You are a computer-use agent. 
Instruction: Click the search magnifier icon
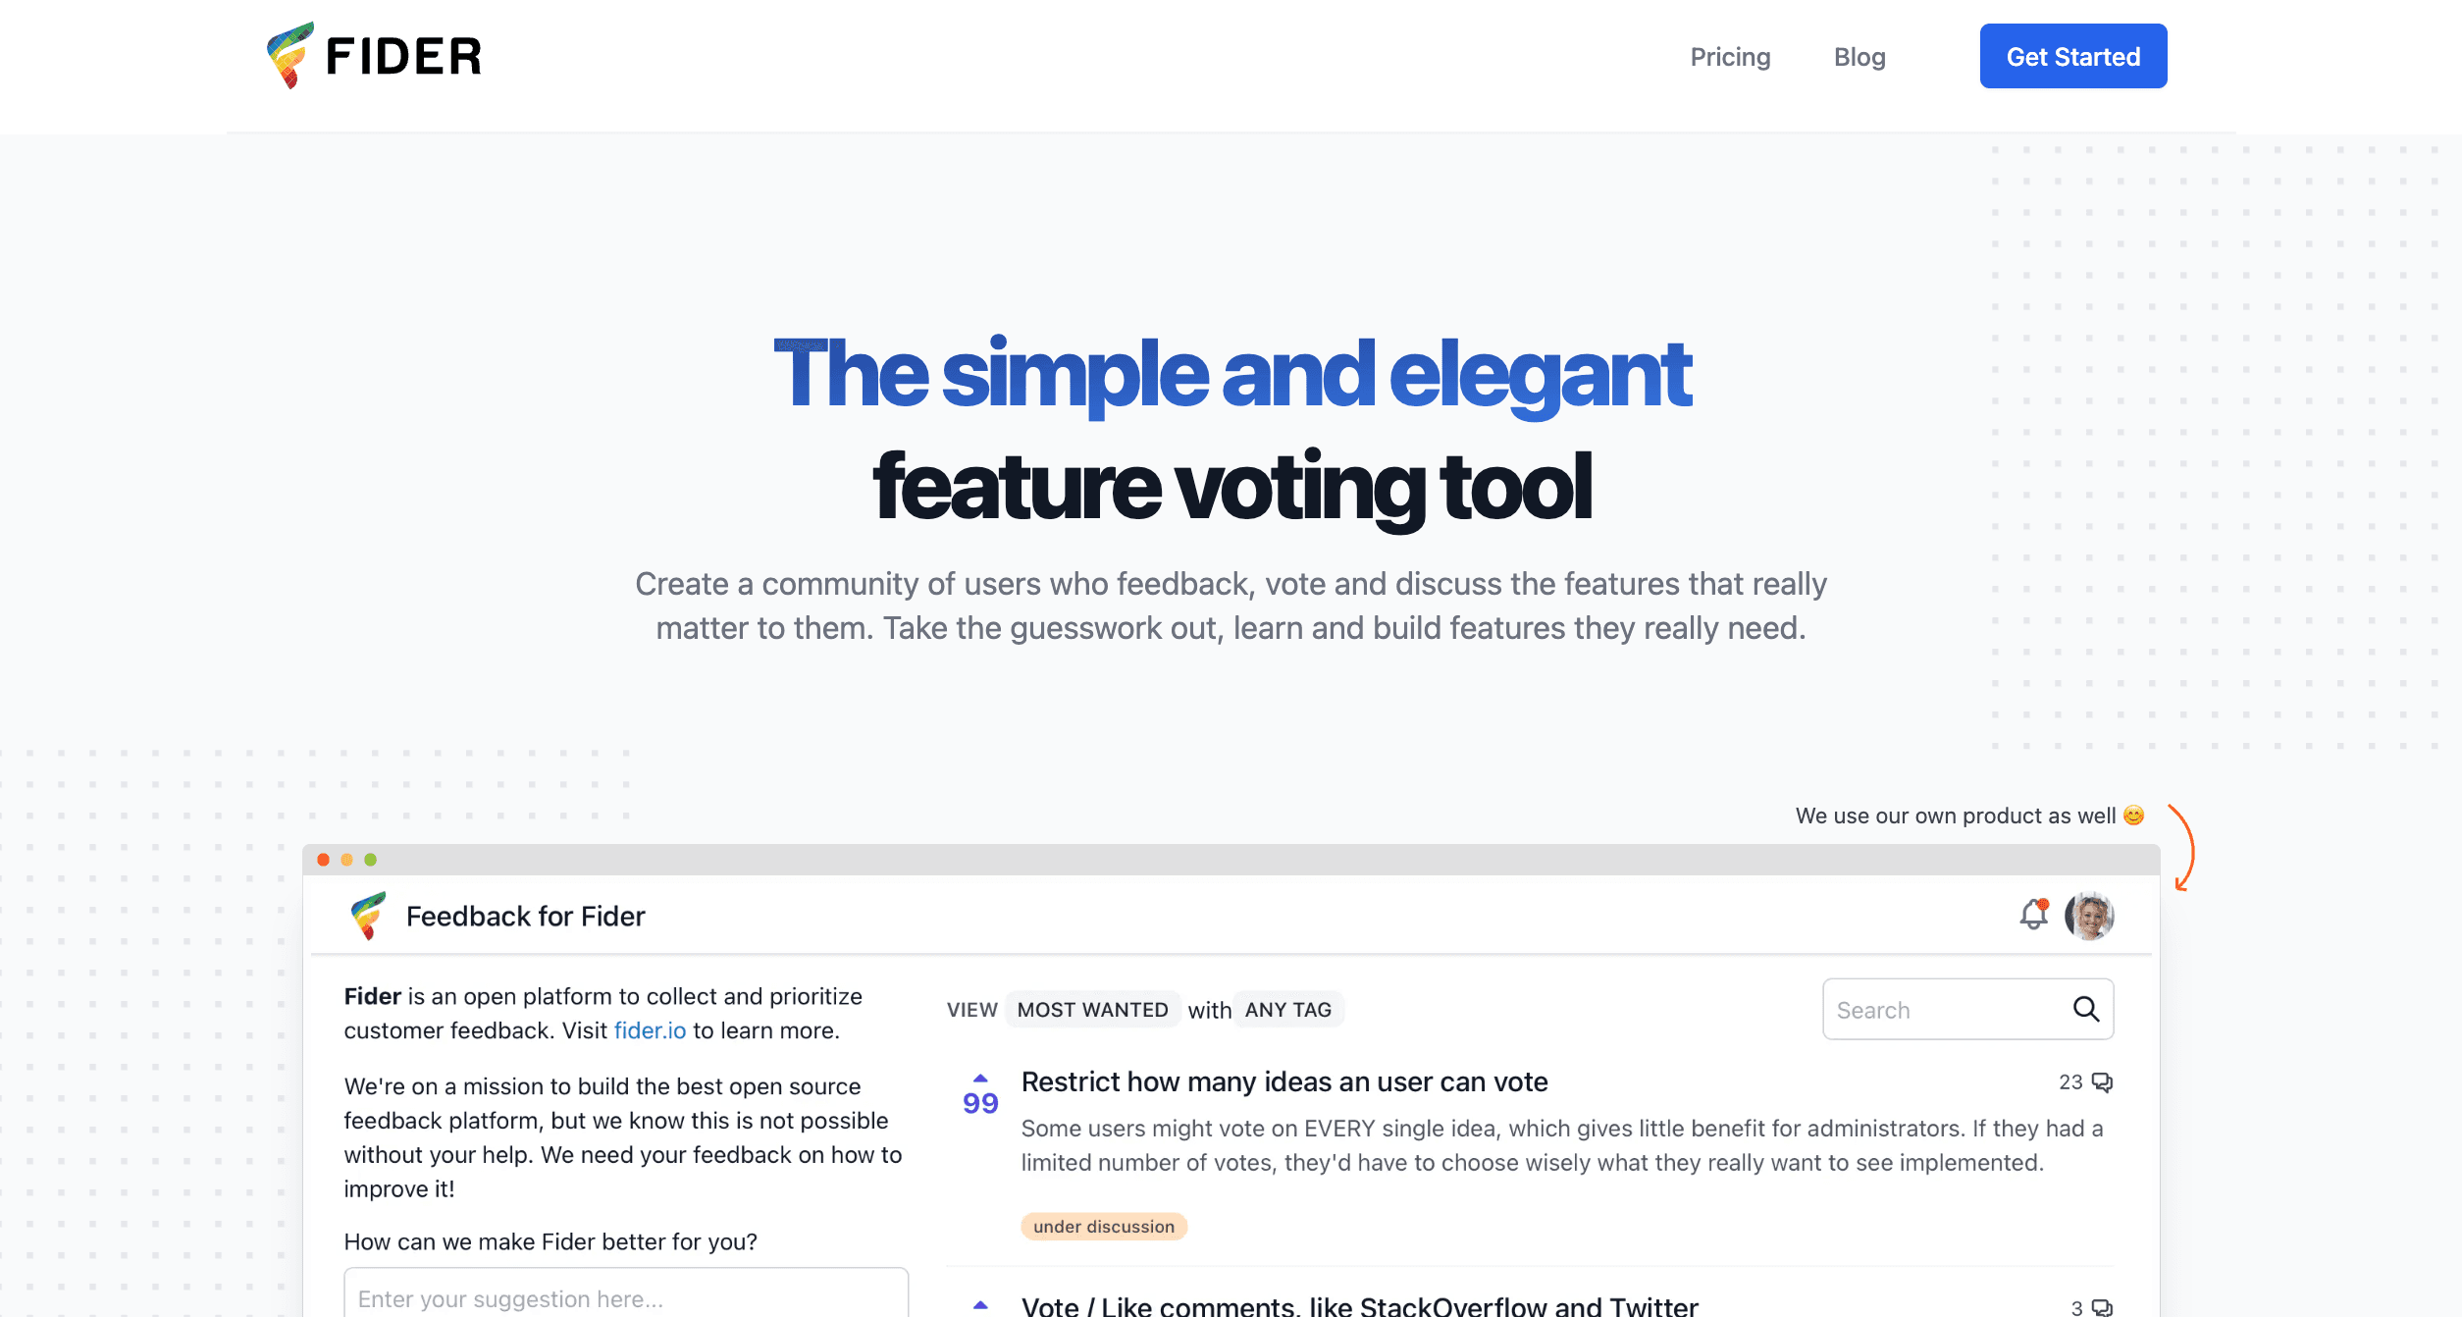[2086, 1009]
